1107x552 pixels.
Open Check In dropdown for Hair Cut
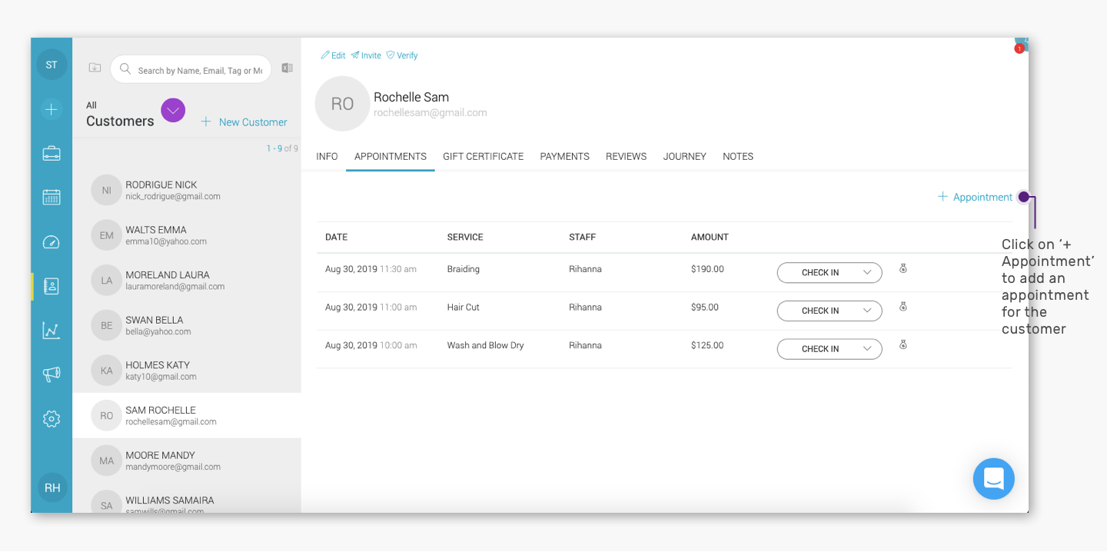(x=829, y=311)
